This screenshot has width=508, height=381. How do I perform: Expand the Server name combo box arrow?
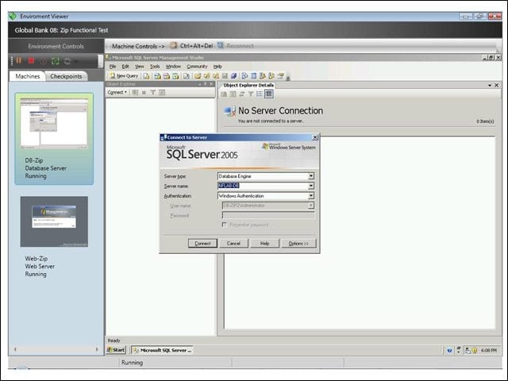pos(311,186)
